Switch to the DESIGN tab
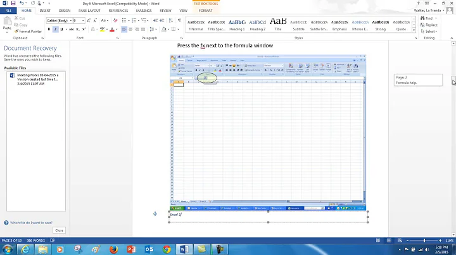Screen dimensions: 456x255 (65, 11)
